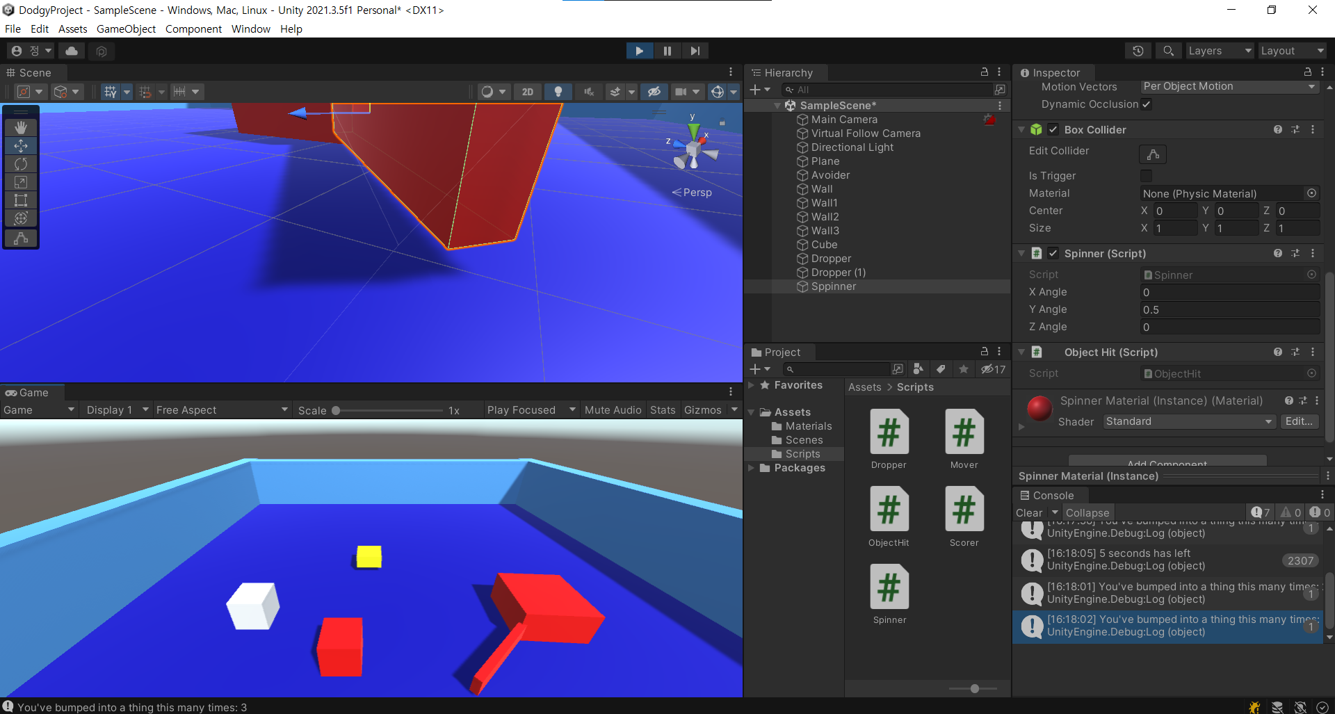Click Stats in Game view
1335x714 pixels.
(x=663, y=410)
